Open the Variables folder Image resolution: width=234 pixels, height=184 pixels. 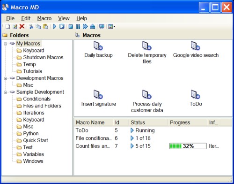[33, 154]
